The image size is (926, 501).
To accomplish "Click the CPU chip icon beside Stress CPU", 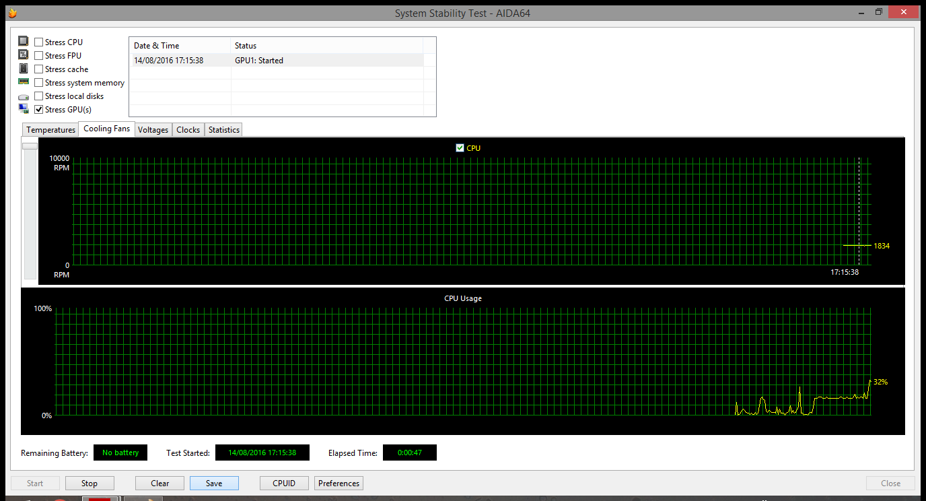I will tap(24, 42).
